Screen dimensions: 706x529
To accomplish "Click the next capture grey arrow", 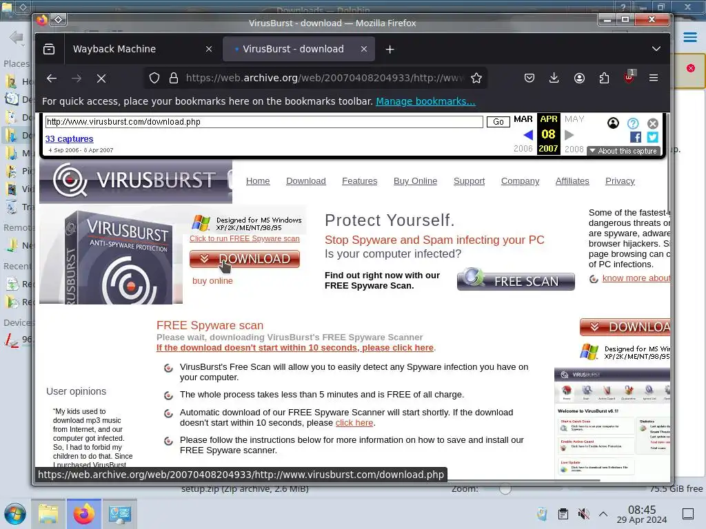I will (569, 134).
